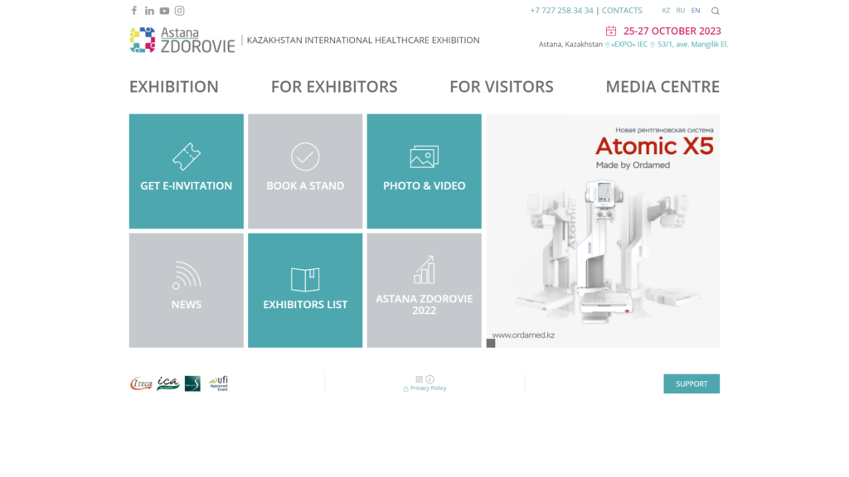The width and height of the screenshot is (849, 477).
Task: Click the info circle icon in footer
Action: click(430, 379)
